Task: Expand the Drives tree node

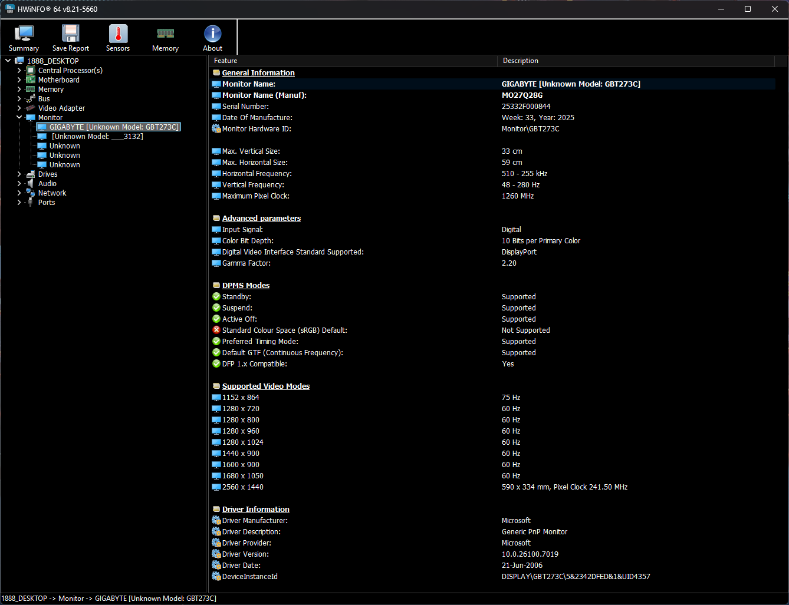Action: pyautogui.click(x=19, y=174)
